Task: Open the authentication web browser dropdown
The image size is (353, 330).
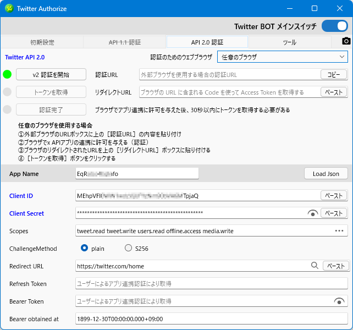Action: click(282, 57)
